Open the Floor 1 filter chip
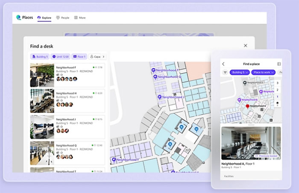The width and height of the screenshot is (299, 193). tap(79, 57)
